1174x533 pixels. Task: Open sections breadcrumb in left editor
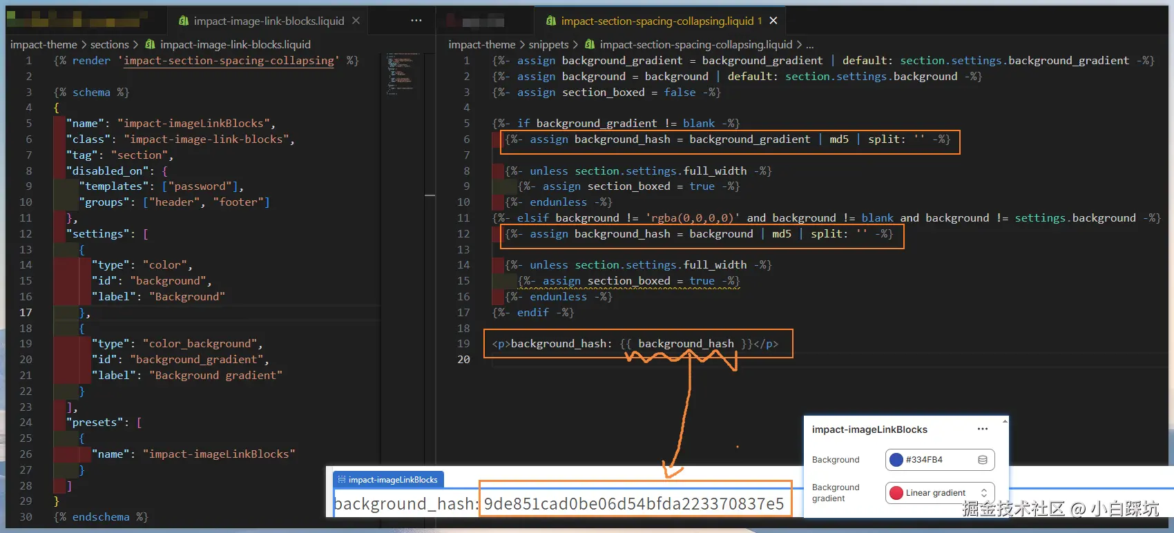tap(109, 44)
